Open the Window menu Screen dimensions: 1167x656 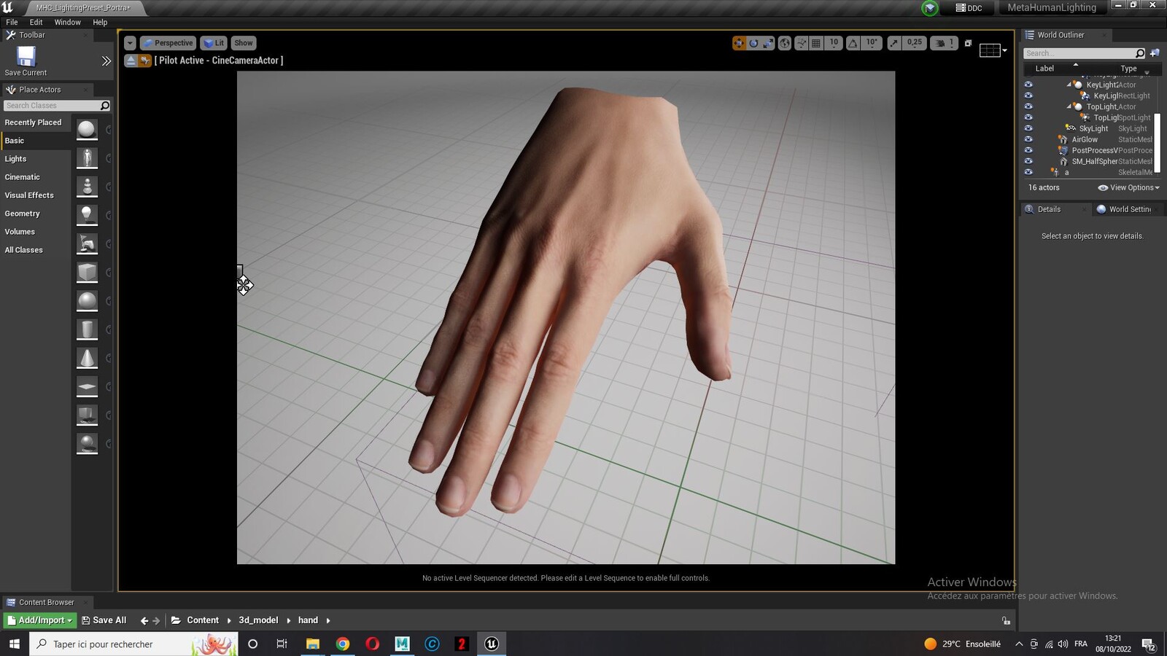pos(67,23)
